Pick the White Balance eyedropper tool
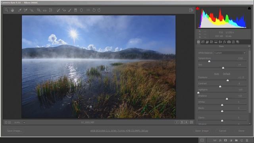This screenshot has width=254, height=143. pos(20,10)
